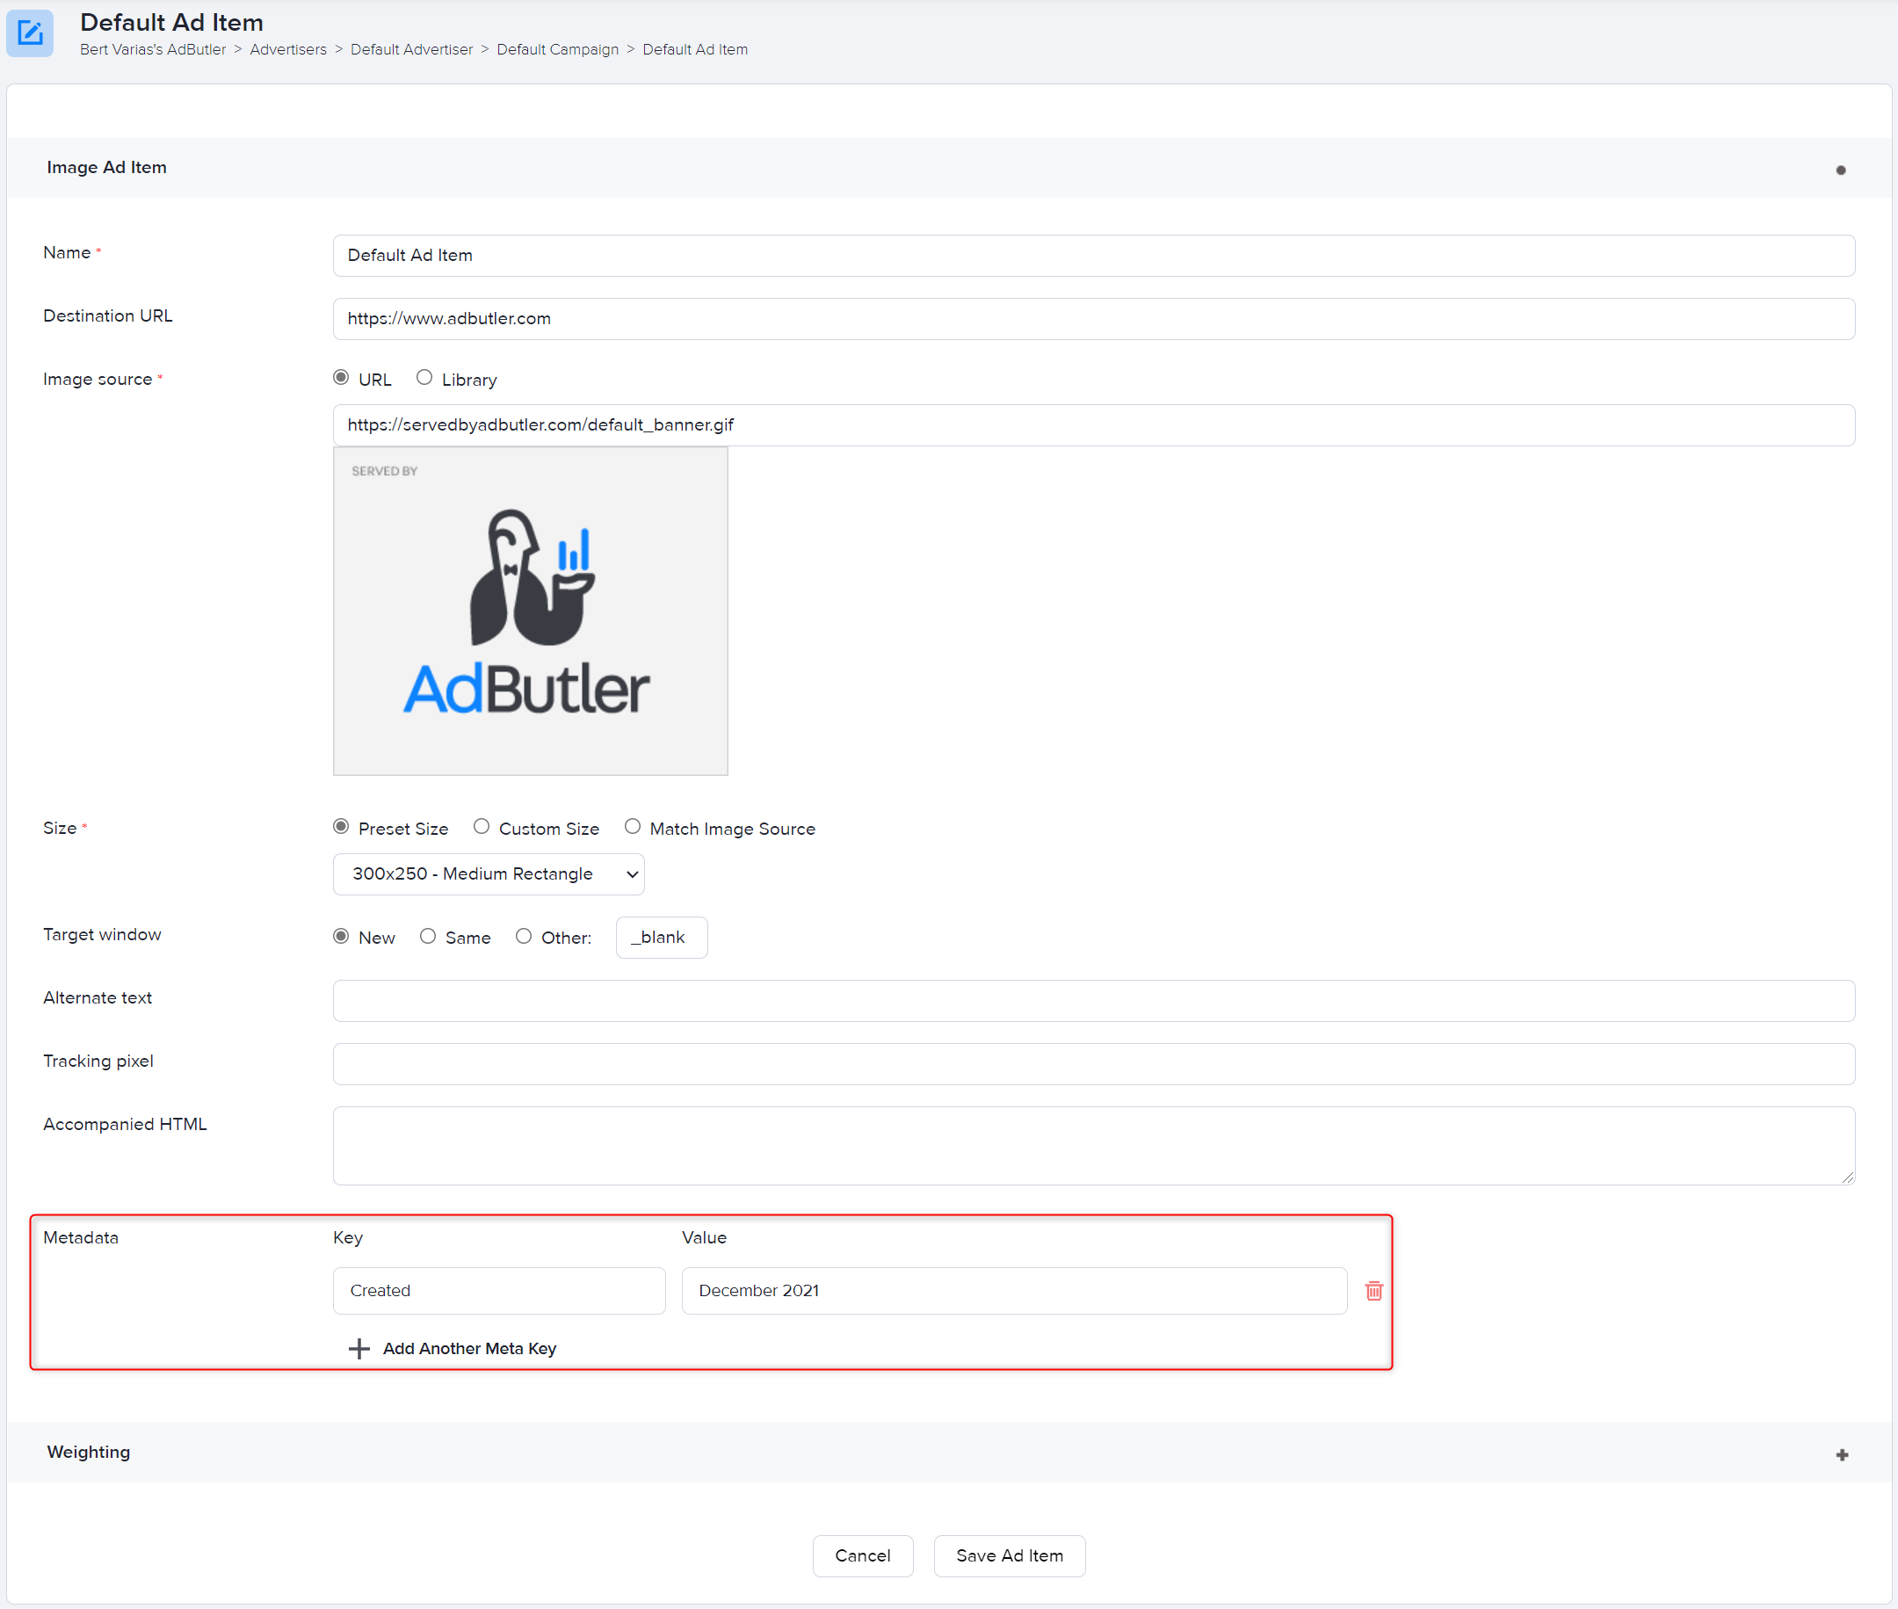
Task: Delete the metadata row using the trash icon
Action: click(1373, 1291)
